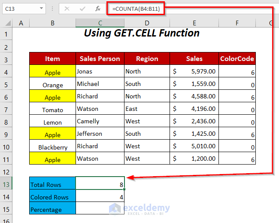Click 'Watson' in row 7
The height and width of the screenshot is (223, 279).
tap(100, 108)
